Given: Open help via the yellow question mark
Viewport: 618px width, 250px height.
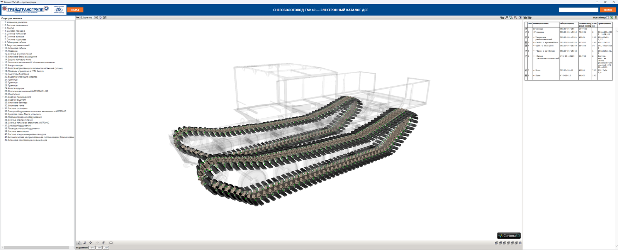Looking at the screenshot, I should click(x=616, y=17).
